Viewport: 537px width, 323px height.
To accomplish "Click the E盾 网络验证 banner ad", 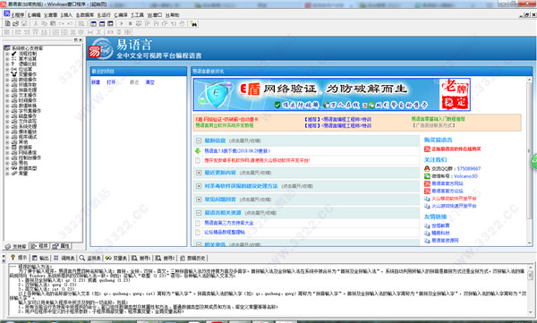I will click(331, 94).
